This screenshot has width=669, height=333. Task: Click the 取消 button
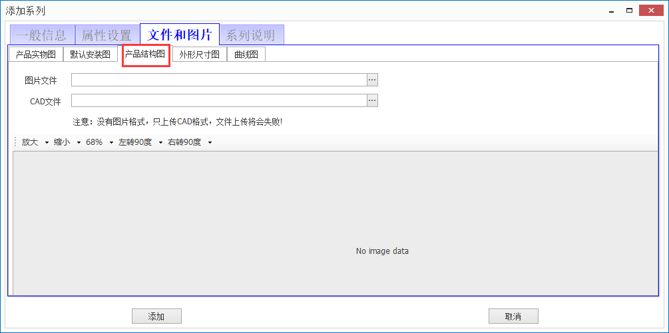click(x=513, y=316)
